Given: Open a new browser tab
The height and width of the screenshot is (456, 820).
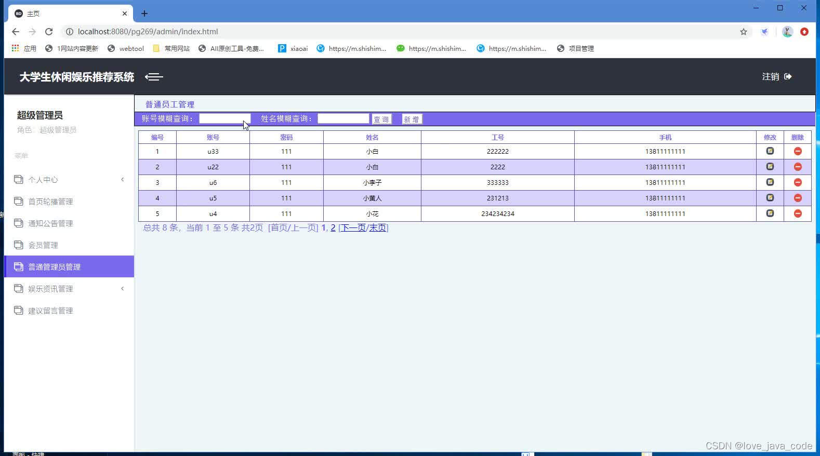Looking at the screenshot, I should 144,14.
